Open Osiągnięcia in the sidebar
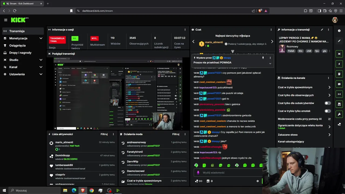The height and width of the screenshot is (194, 345). tap(23, 46)
